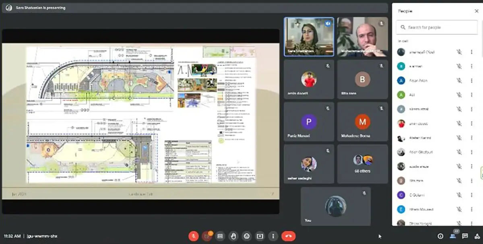Click the search magnifier icon in People panel
Image resolution: width=483 pixels, height=244 pixels.
[x=402, y=27]
